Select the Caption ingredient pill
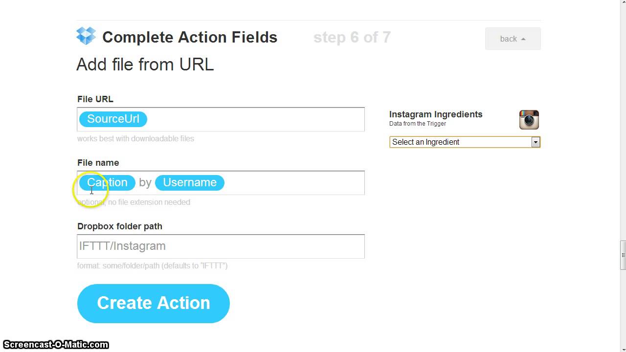This screenshot has height=352, width=626. tap(107, 182)
